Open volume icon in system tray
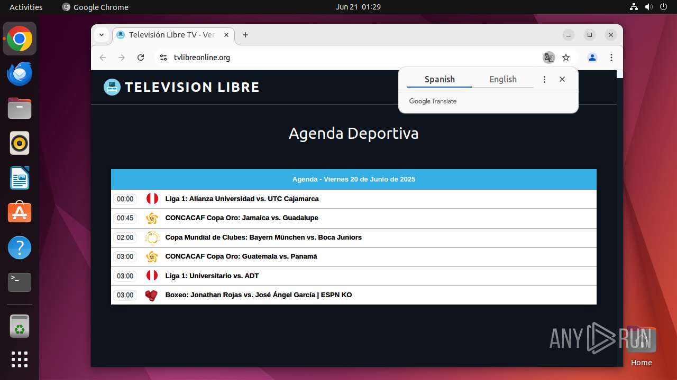 tap(648, 7)
